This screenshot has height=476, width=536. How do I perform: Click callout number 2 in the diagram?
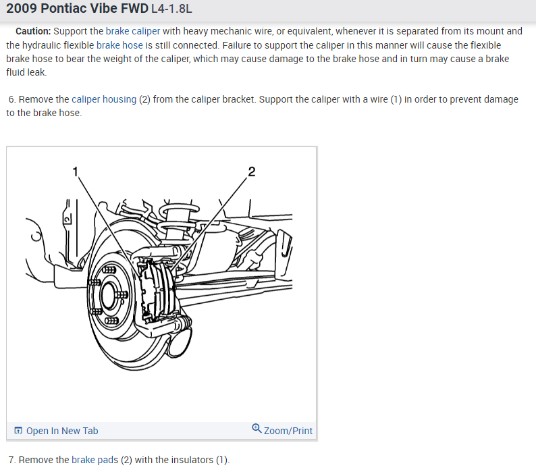point(252,171)
